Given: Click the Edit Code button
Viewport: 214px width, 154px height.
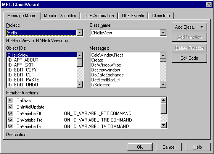Looking at the screenshot, I should (189, 58).
